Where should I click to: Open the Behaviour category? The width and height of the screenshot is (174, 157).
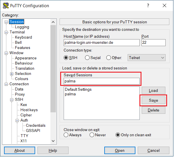[x=24, y=63]
